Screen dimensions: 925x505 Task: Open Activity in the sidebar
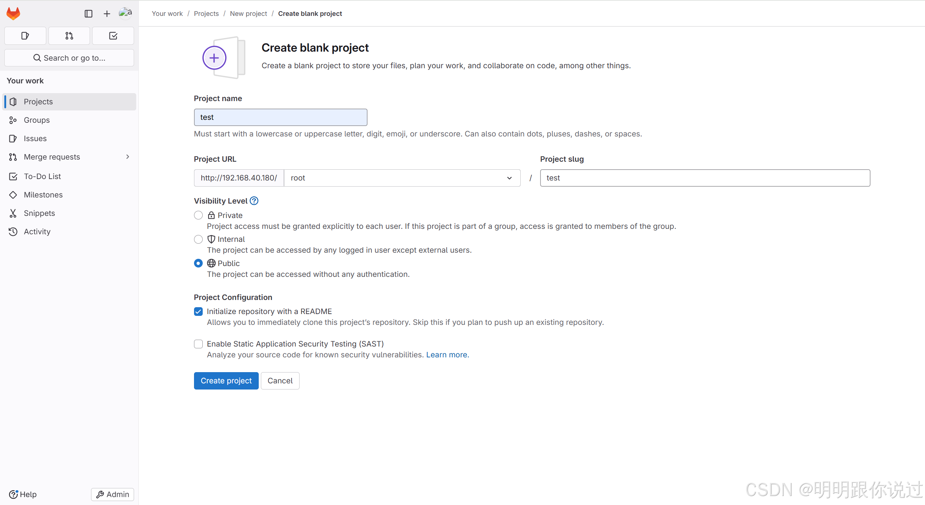[69, 232]
